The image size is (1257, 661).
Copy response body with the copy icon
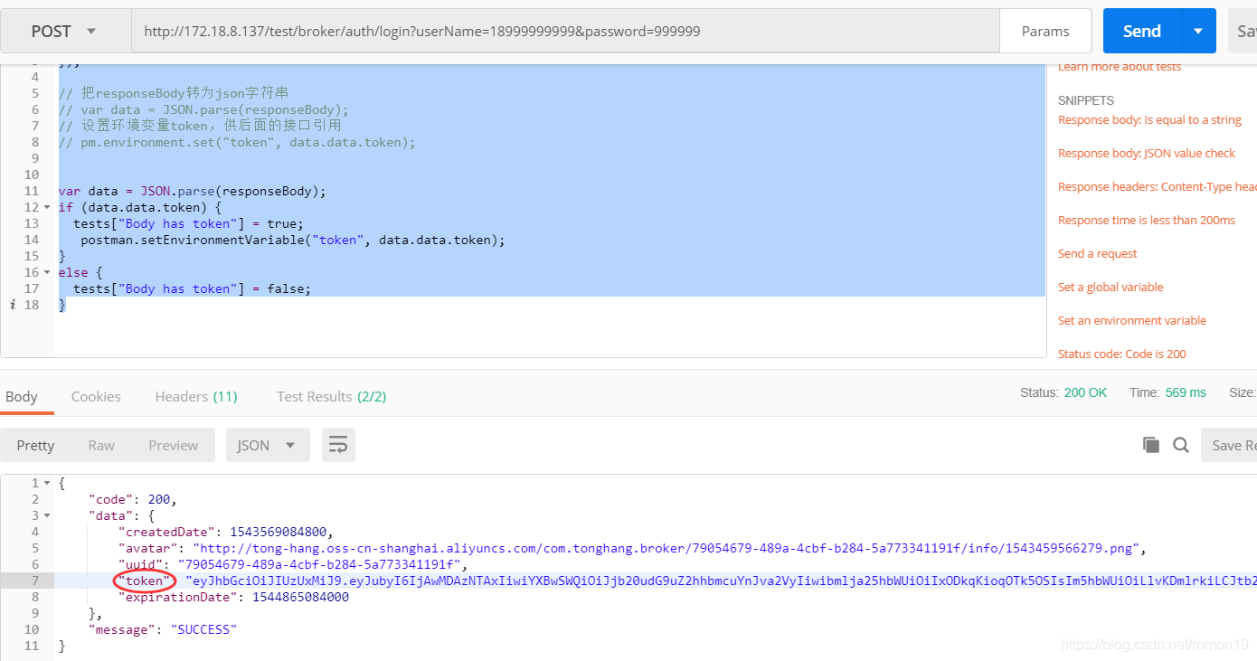click(1151, 445)
